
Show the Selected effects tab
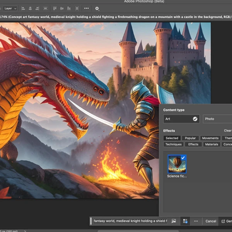(172, 138)
